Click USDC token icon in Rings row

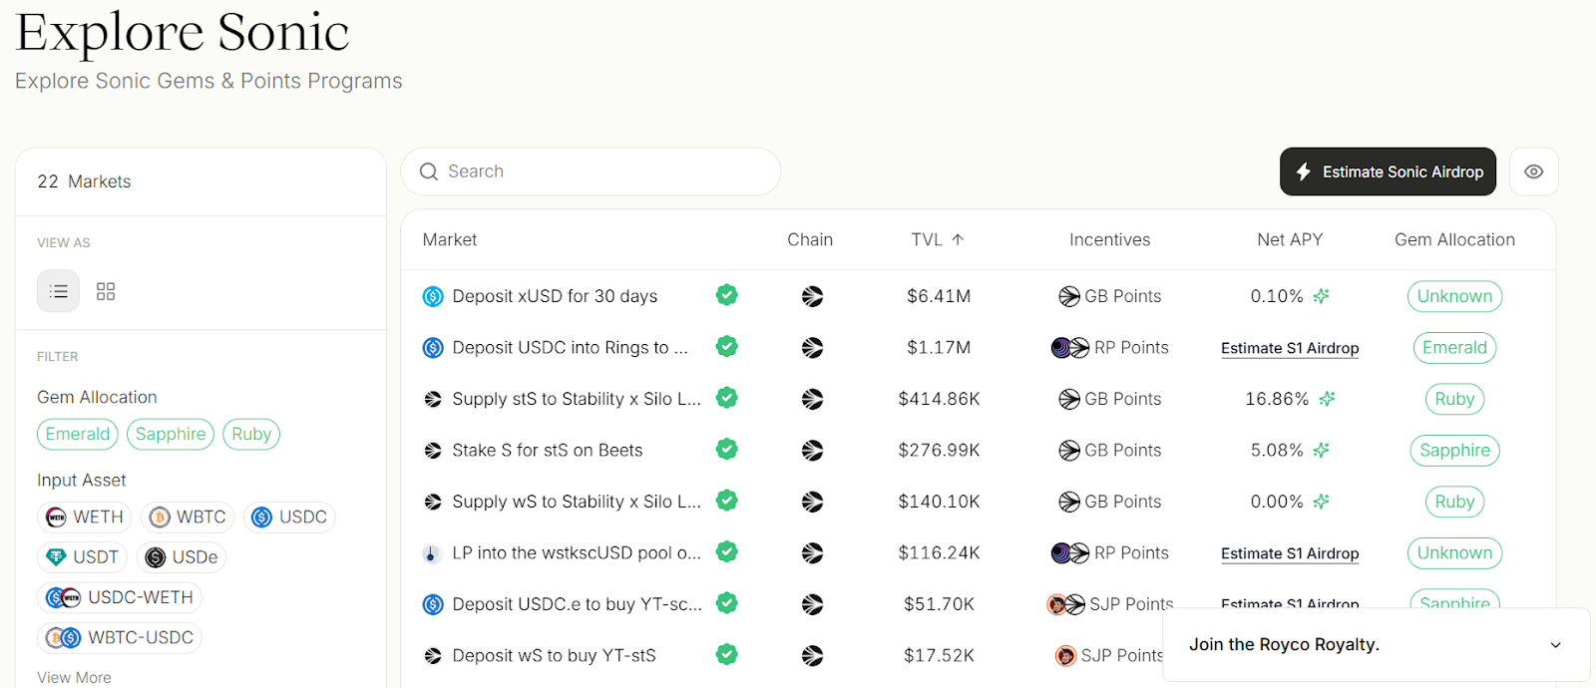(433, 348)
